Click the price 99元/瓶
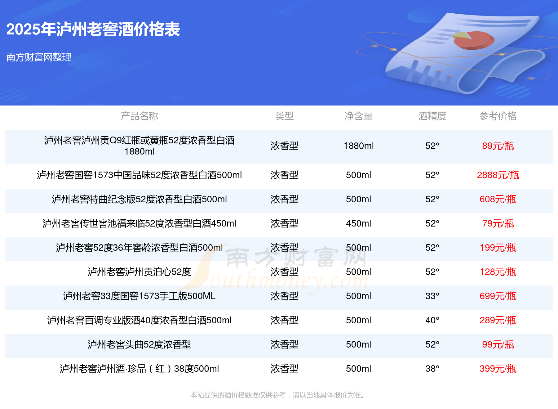Image resolution: width=558 pixels, height=409 pixels. 498,344
